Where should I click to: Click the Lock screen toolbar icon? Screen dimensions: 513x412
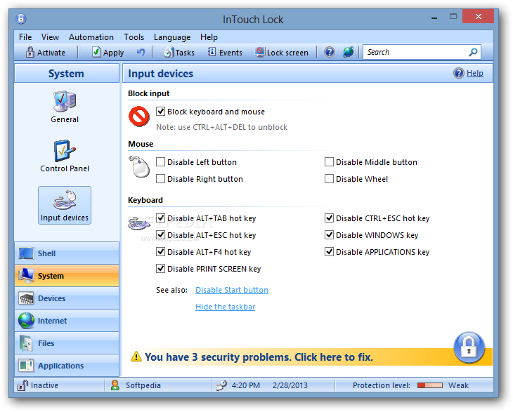pyautogui.click(x=260, y=52)
